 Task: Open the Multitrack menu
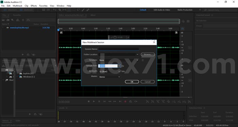17,6
